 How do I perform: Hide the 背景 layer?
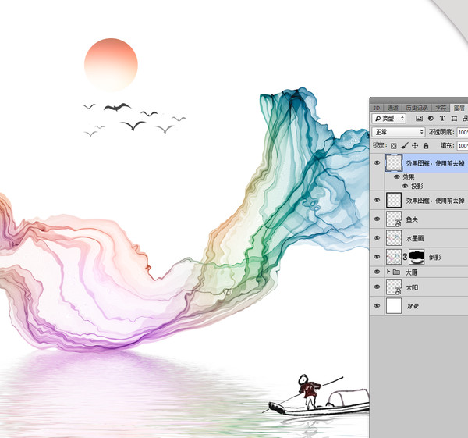pyautogui.click(x=378, y=305)
